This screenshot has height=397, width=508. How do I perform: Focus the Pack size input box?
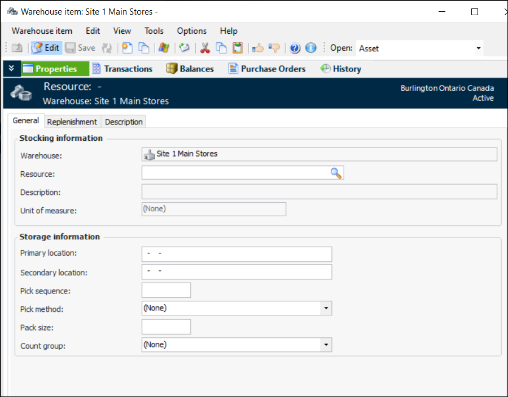pos(166,327)
